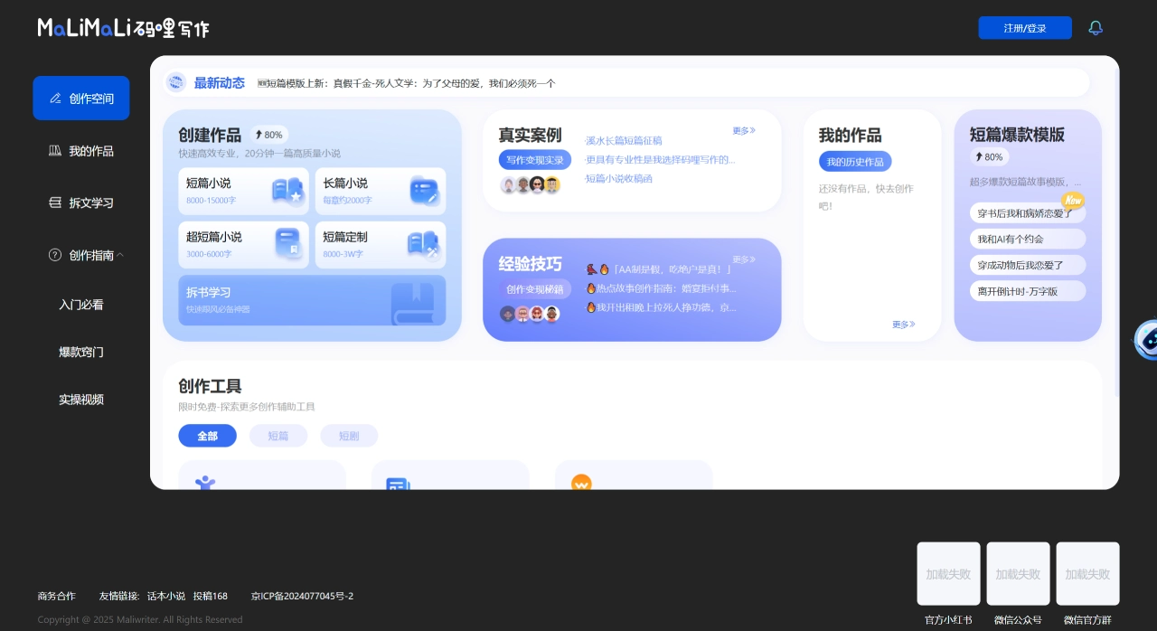Screen dimensions: 1157x631
Task: Click the orange circle icon tool card
Action: coord(634,476)
